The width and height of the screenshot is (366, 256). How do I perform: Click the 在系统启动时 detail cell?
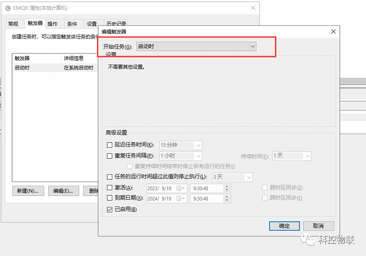coord(78,68)
